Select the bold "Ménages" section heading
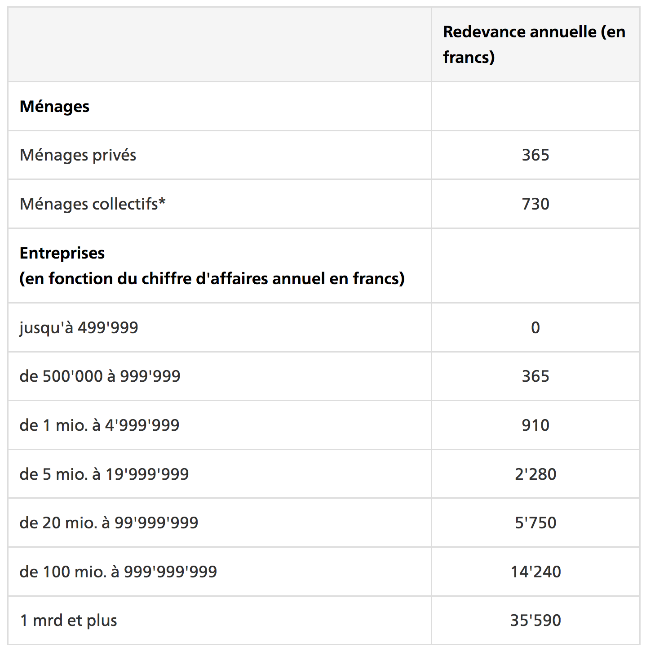Viewport: 646px width, 652px height. coord(54,107)
